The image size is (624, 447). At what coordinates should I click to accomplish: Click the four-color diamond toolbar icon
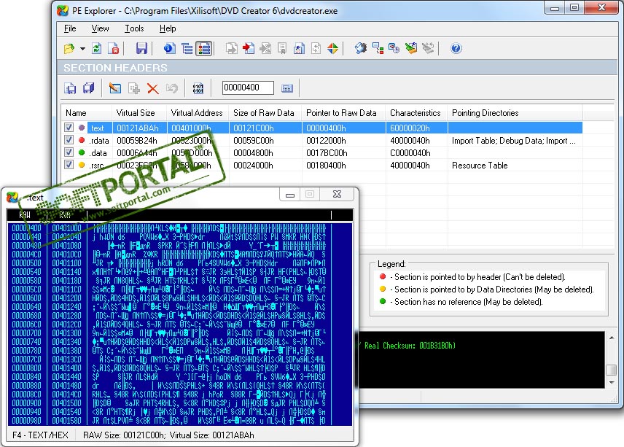click(332, 49)
